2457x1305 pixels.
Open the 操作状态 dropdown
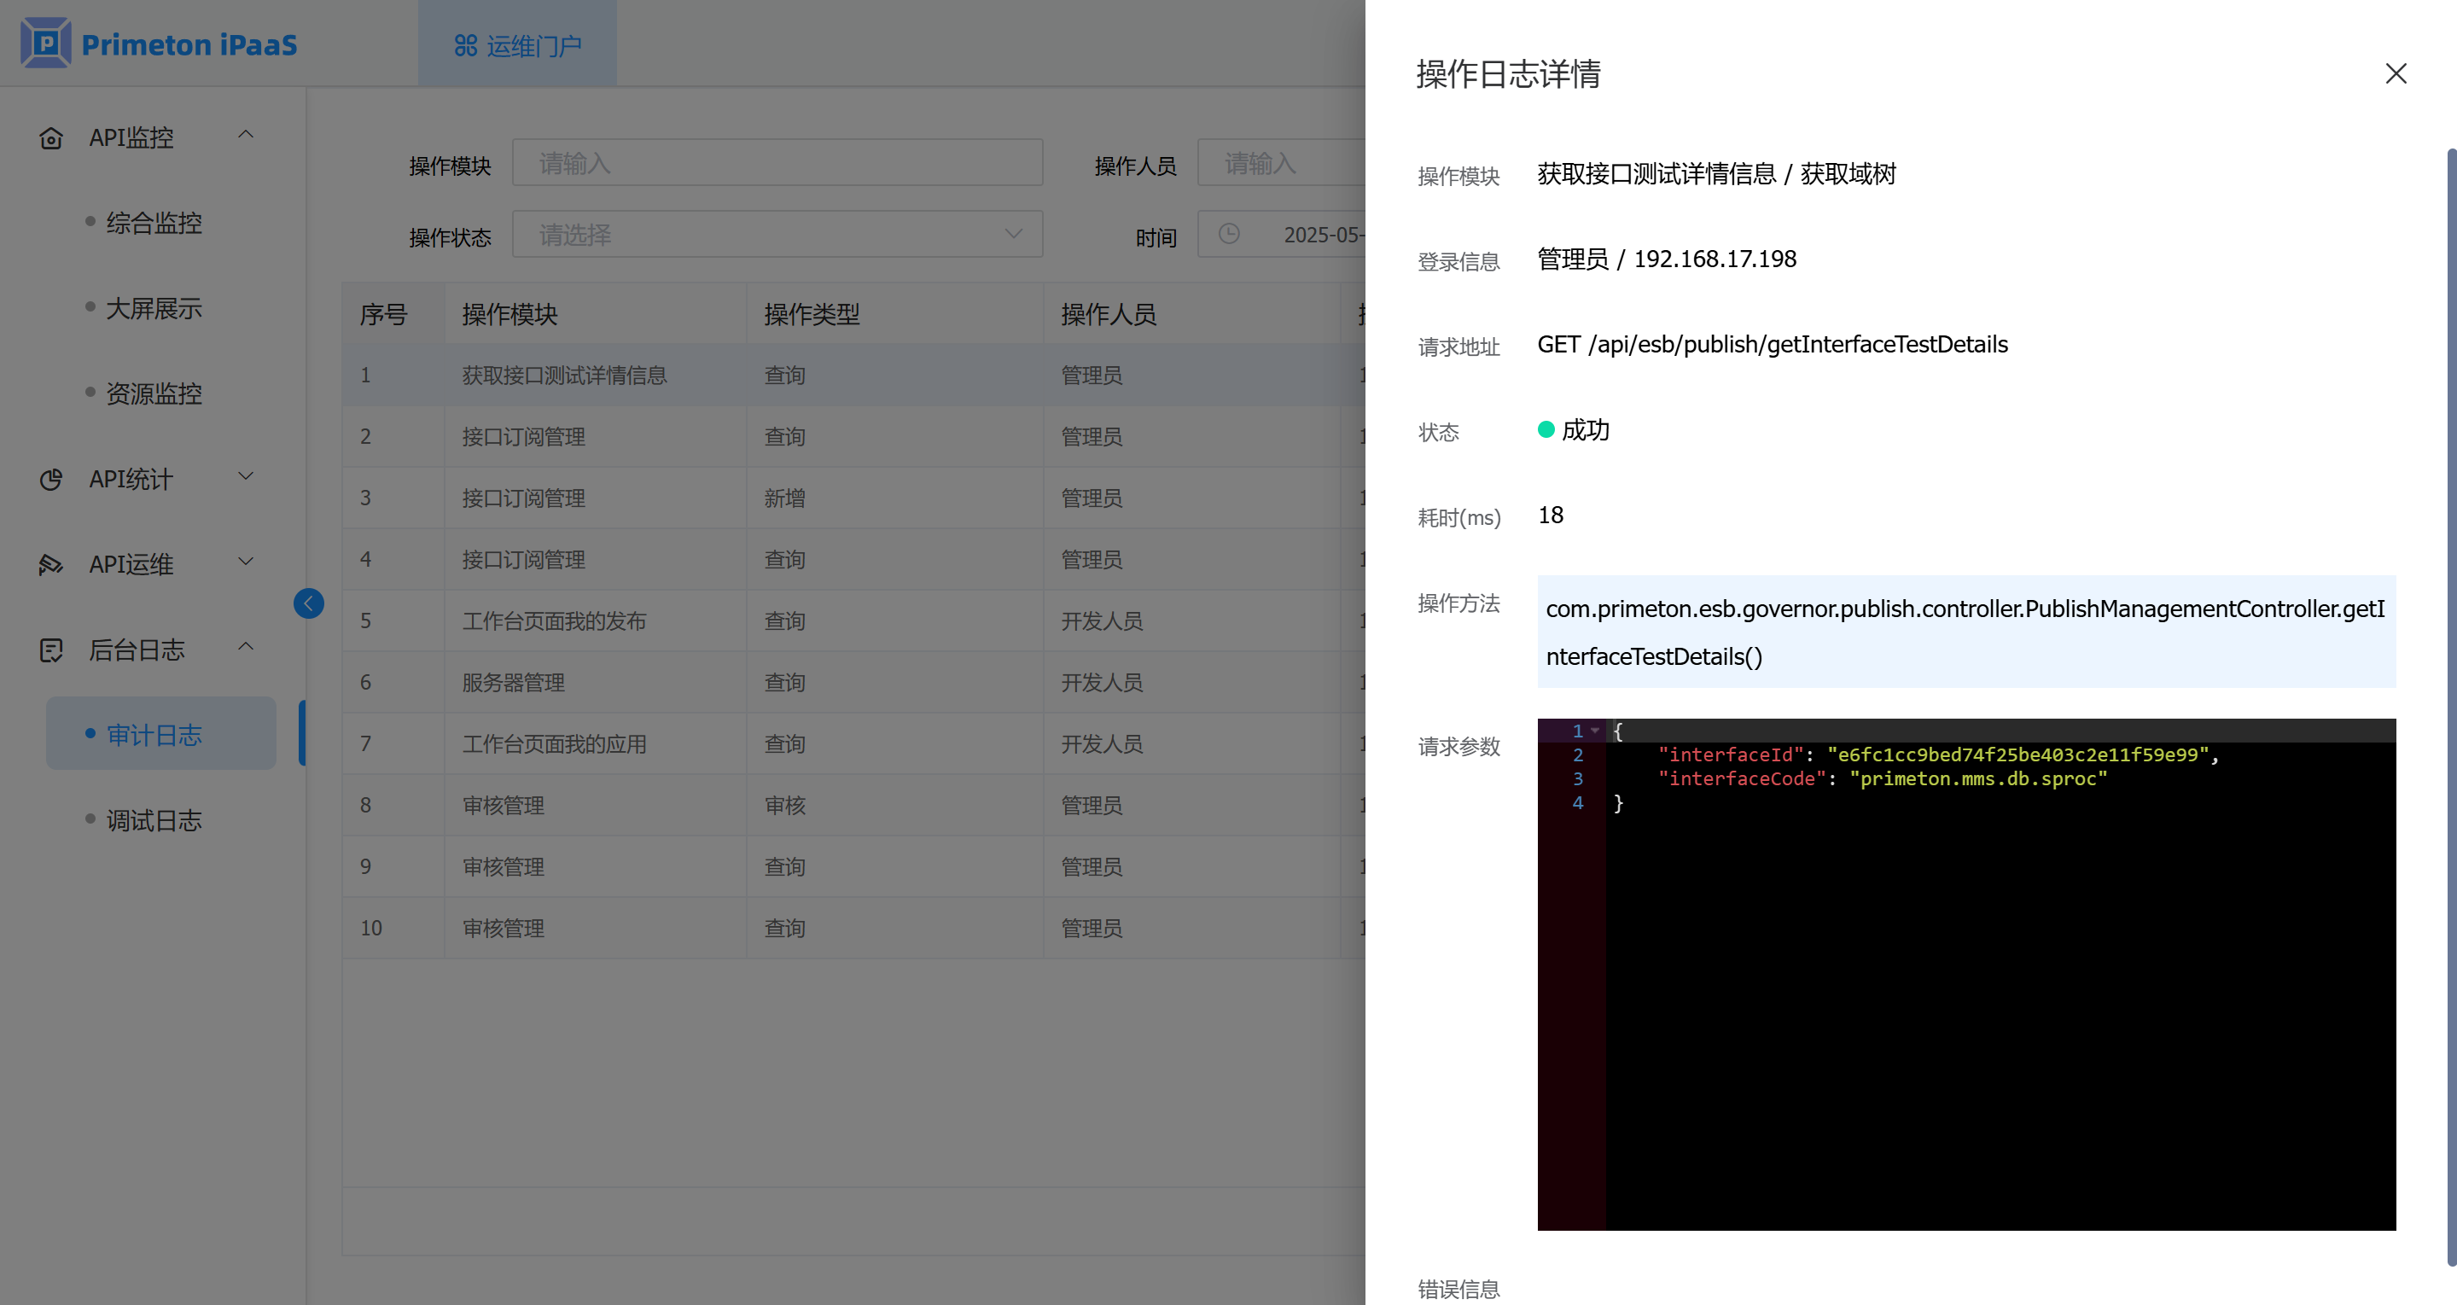click(777, 234)
